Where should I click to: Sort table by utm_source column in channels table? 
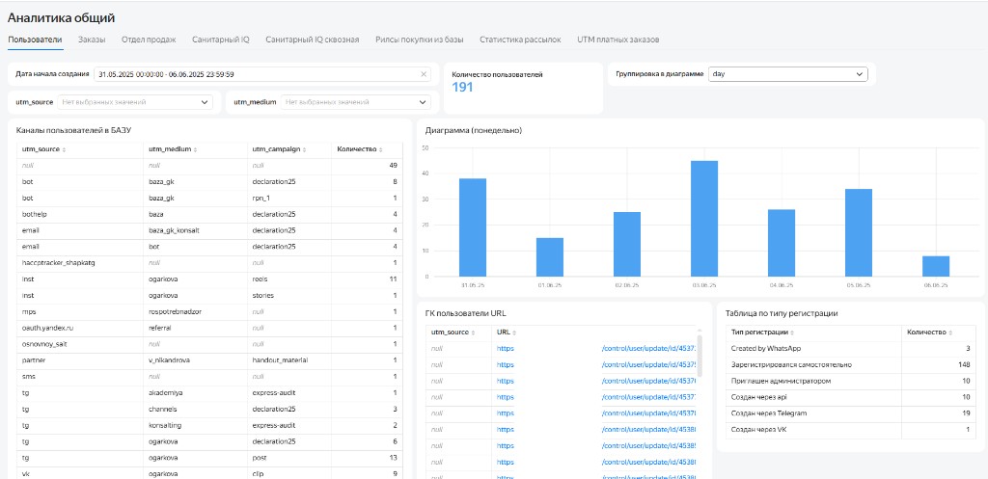tap(64, 149)
